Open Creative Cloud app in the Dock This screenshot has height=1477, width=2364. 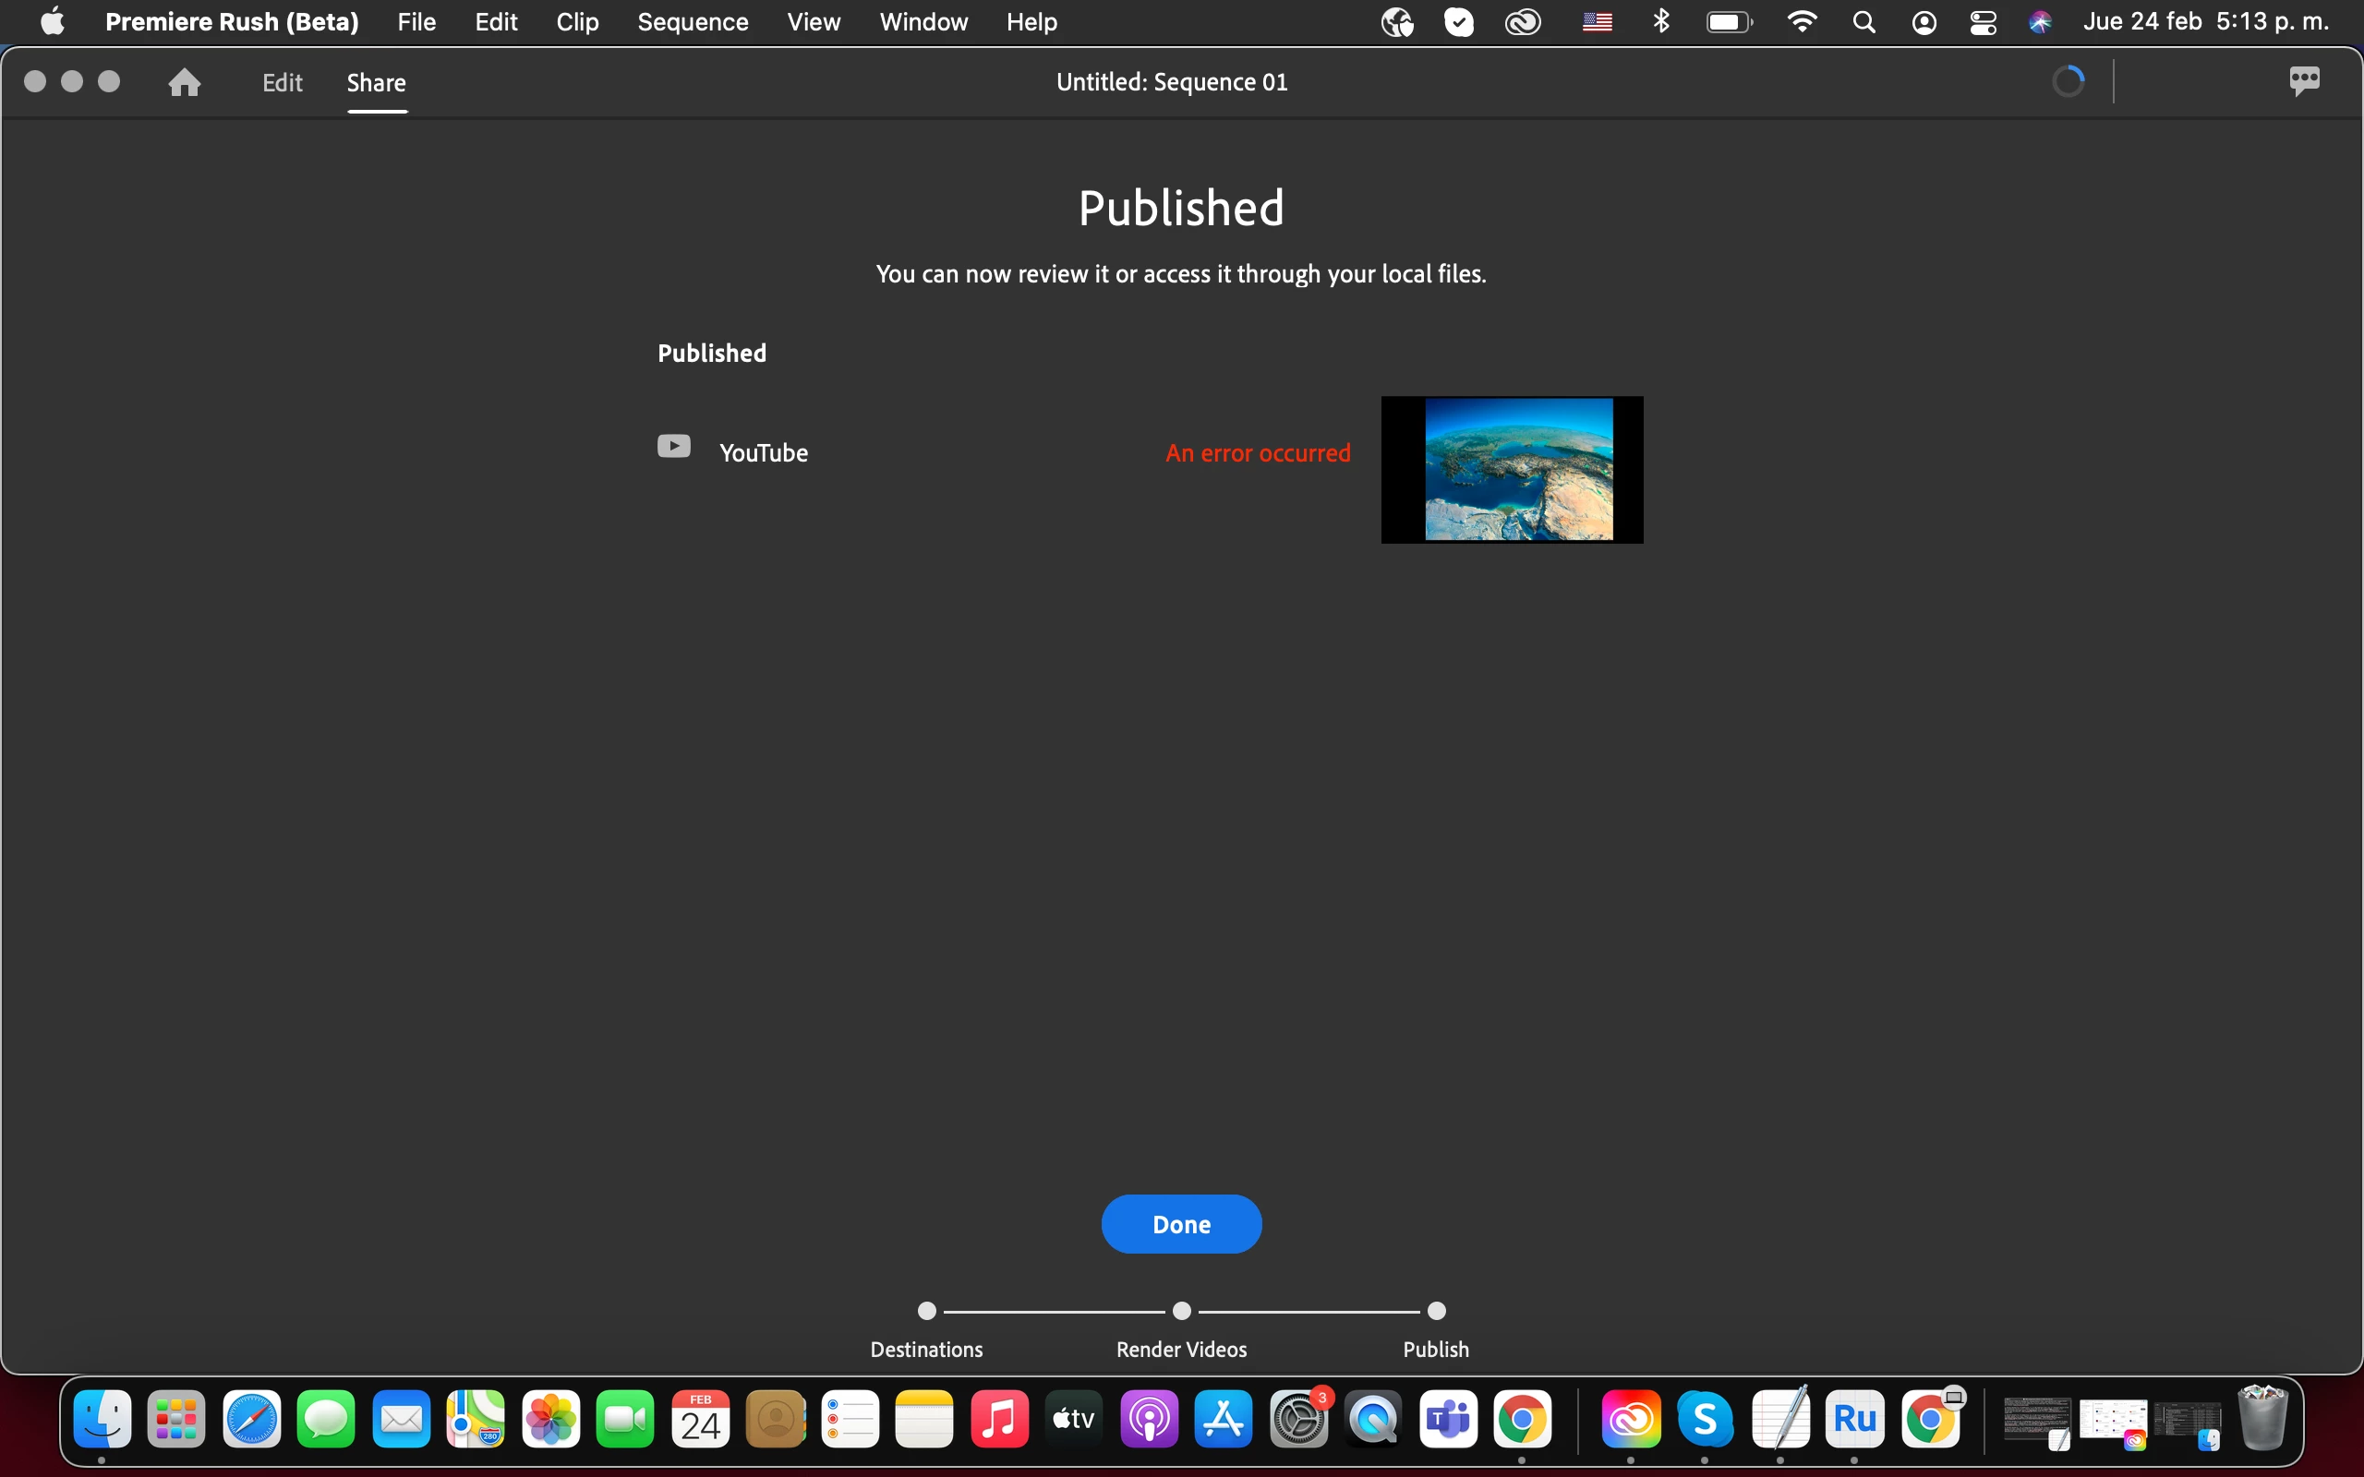coord(1631,1419)
